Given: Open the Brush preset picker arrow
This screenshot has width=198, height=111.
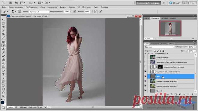Looking at the screenshot, I should [x=16, y=12].
